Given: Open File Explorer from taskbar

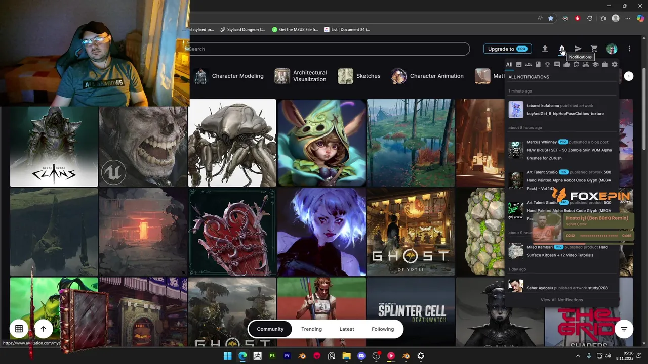Looking at the screenshot, I should [x=346, y=356].
